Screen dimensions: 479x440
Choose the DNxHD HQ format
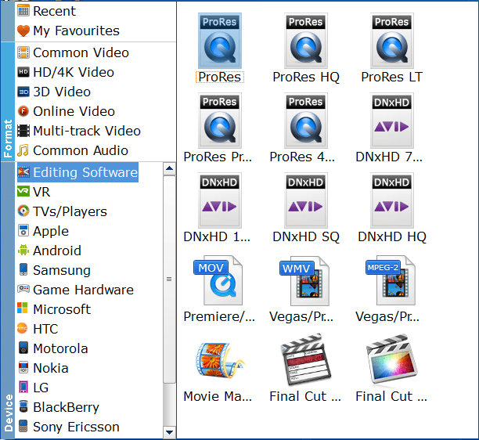[x=392, y=200]
